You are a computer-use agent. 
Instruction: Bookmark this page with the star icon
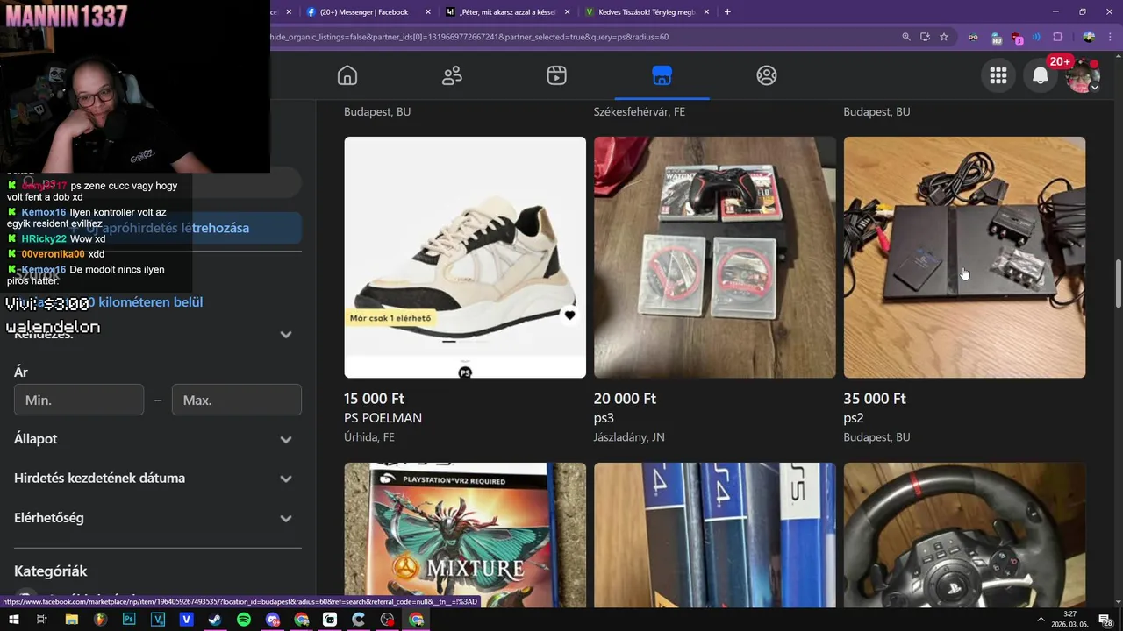pyautogui.click(x=944, y=37)
